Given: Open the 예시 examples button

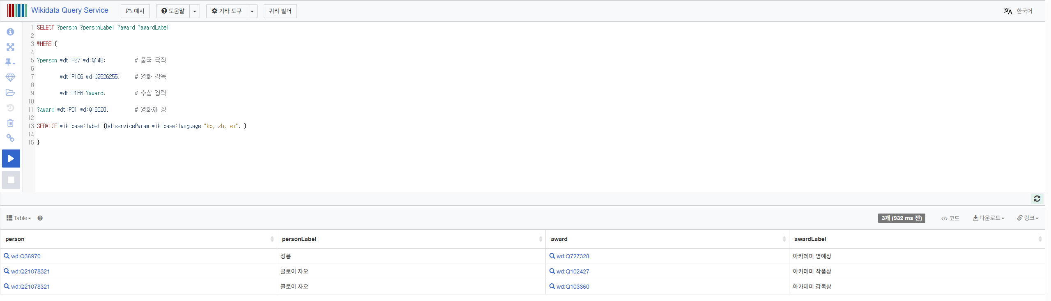Looking at the screenshot, I should pos(135,11).
